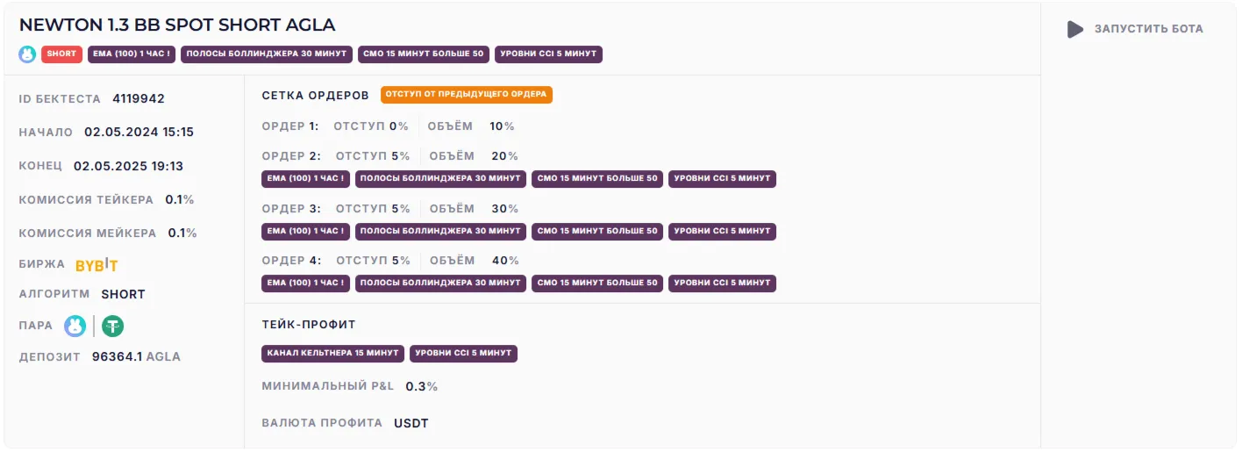Click header tag УРОВНИ CCI 5 МИНУТ
This screenshot has width=1242, height=452.
point(548,54)
